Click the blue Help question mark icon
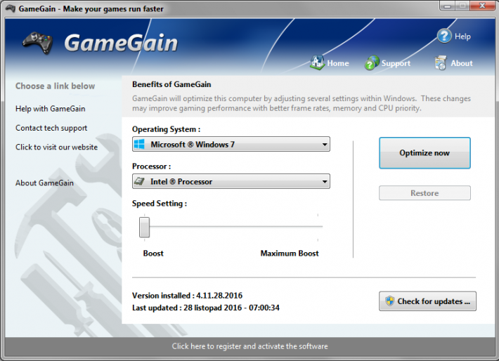 click(444, 36)
